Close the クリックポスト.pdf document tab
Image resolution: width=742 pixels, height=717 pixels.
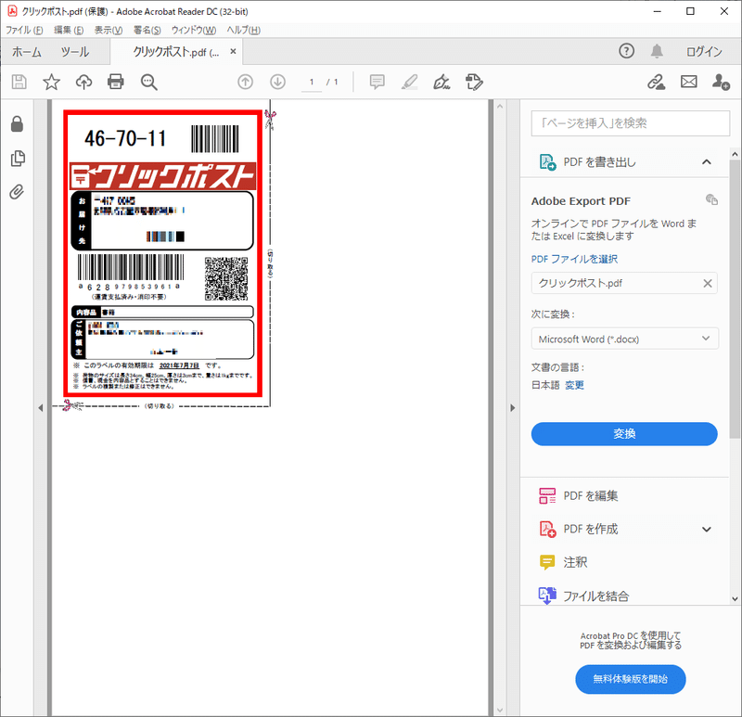(233, 51)
